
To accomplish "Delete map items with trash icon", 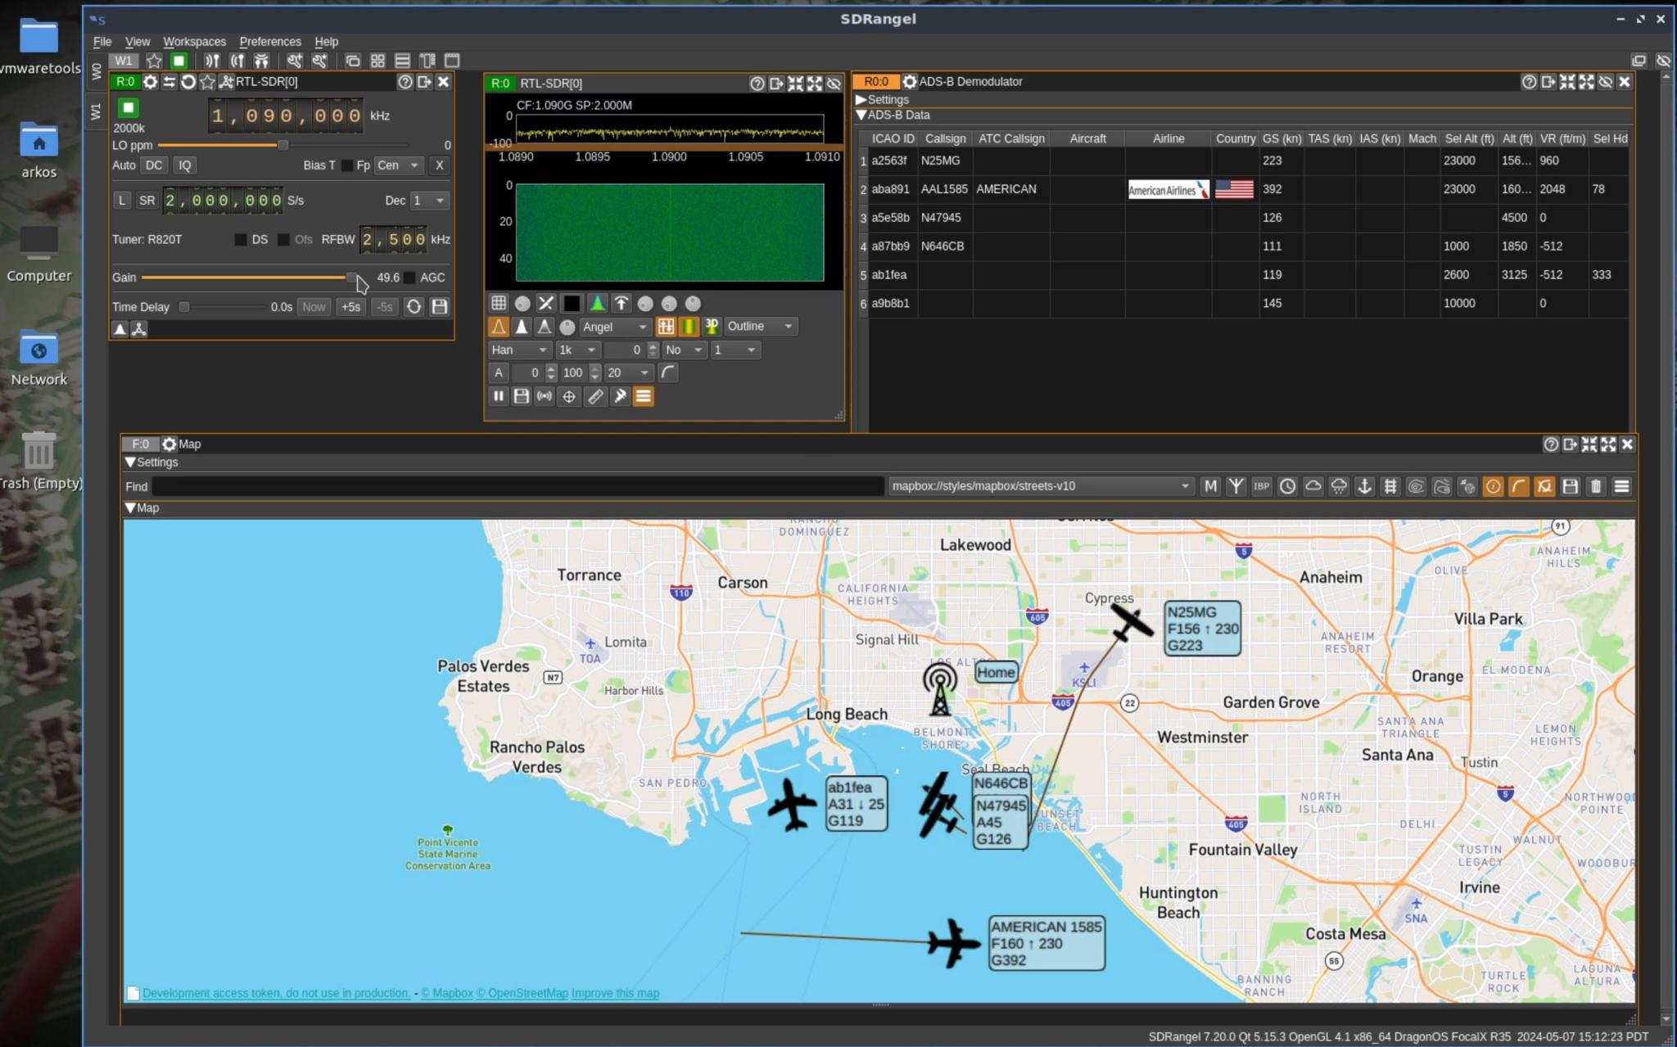I will tap(1596, 487).
